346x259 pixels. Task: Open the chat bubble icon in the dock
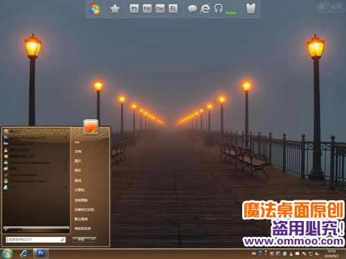point(192,9)
